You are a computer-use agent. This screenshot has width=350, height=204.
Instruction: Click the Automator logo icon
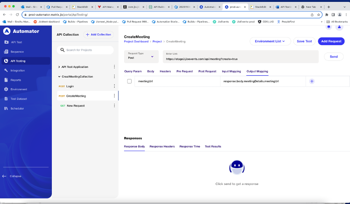click(7, 31)
